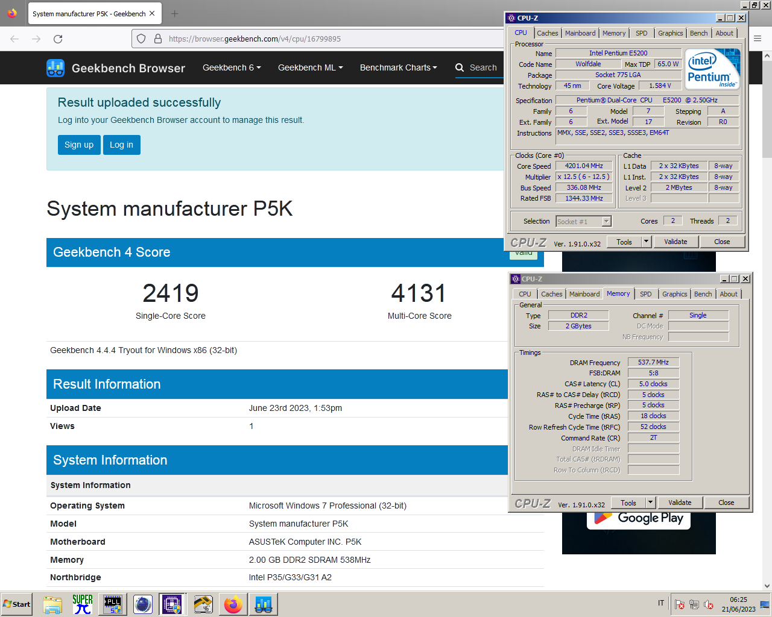The height and width of the screenshot is (617, 772).
Task: Click Close in upper CPU-Z window
Action: (722, 242)
